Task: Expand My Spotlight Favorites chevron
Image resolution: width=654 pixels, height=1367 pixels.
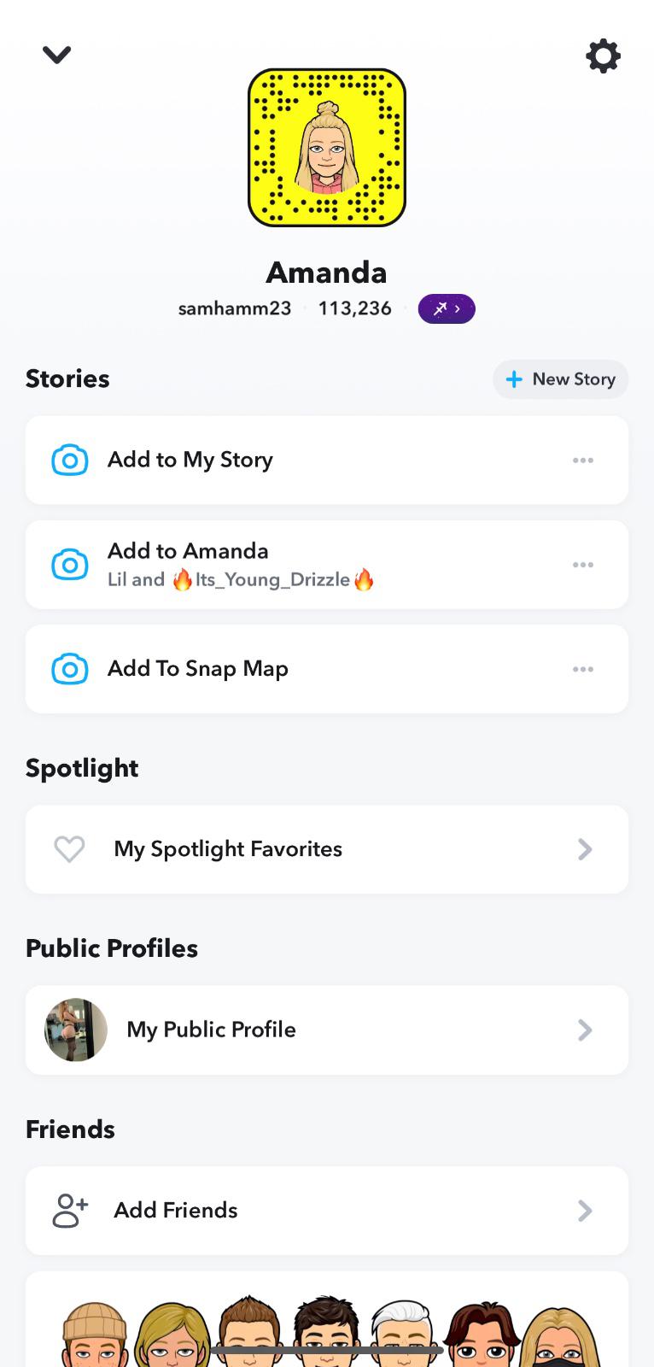Action: [585, 849]
